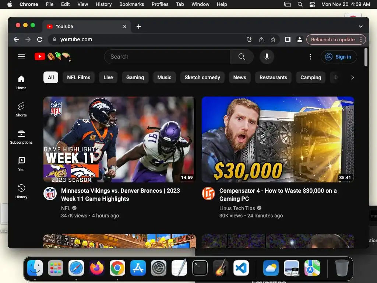Expand the tab search dropdown chevron

(x=361, y=27)
